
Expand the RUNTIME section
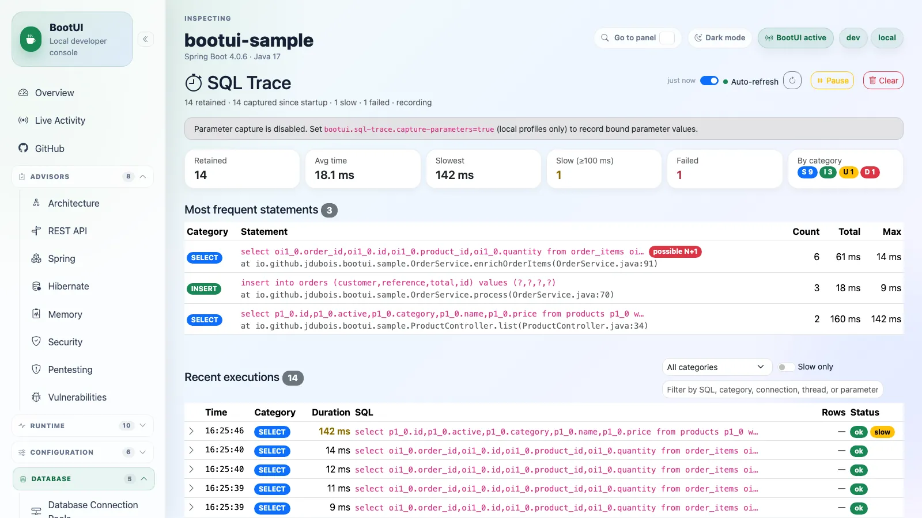(83, 426)
